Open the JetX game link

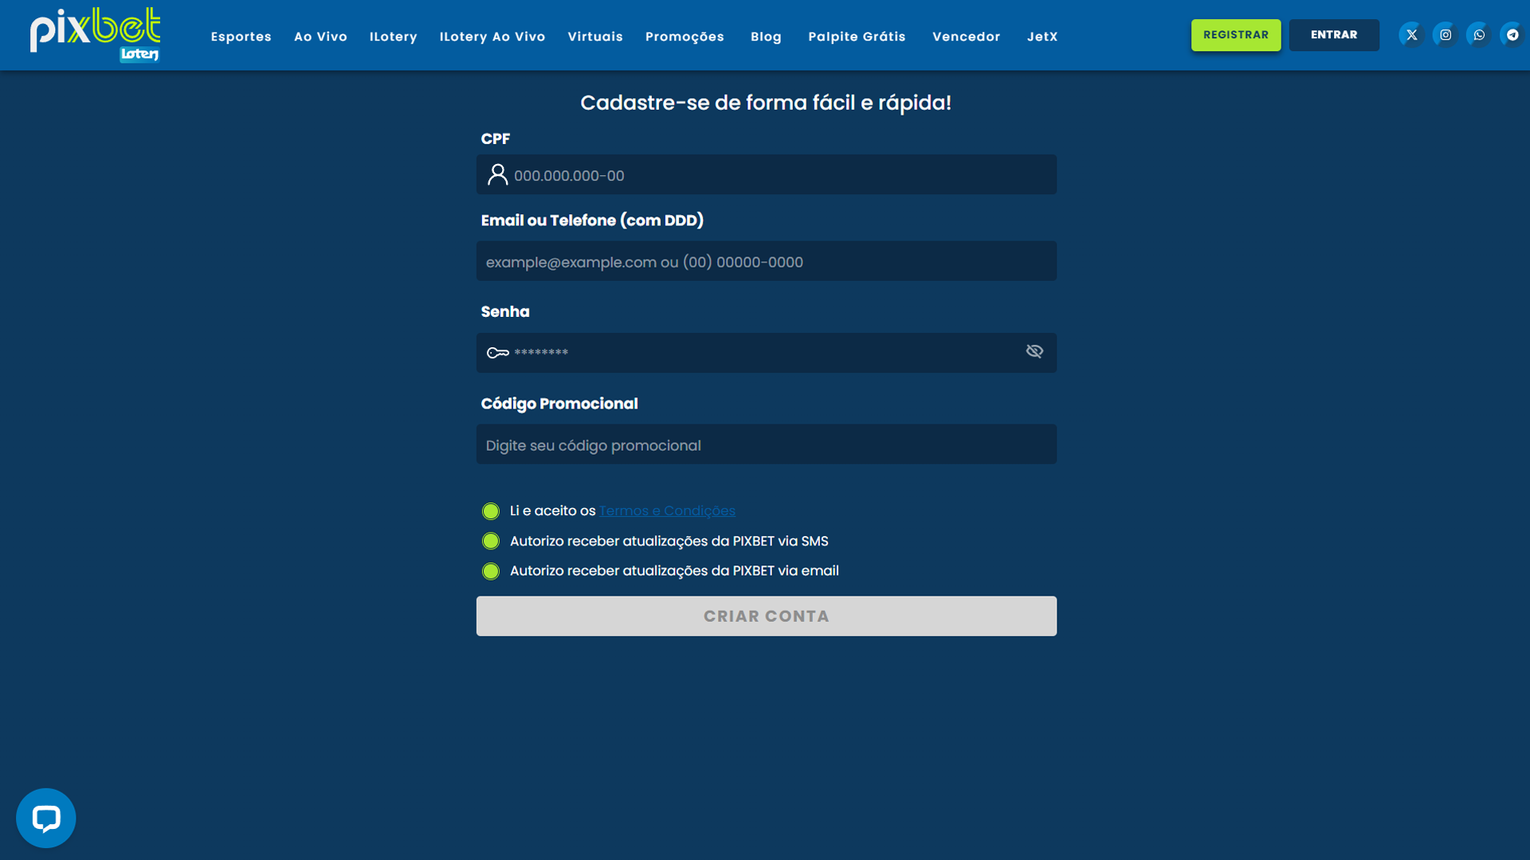(x=1042, y=37)
